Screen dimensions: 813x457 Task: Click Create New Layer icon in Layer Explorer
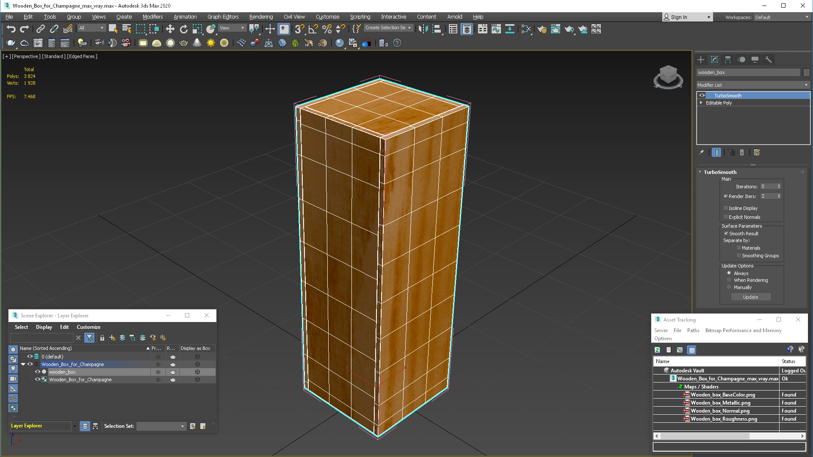point(112,338)
